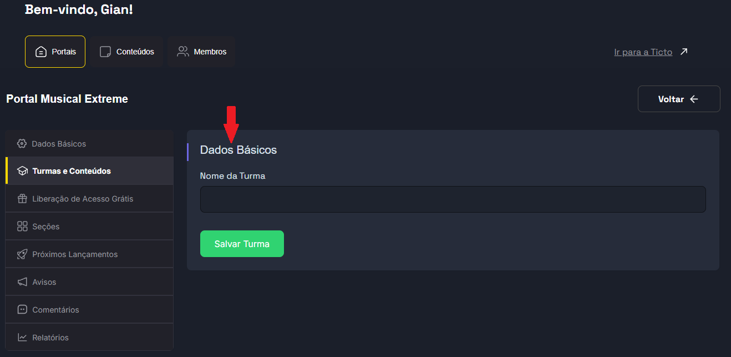This screenshot has width=731, height=357.
Task: Focus the Nome da Turma input field
Action: (453, 199)
